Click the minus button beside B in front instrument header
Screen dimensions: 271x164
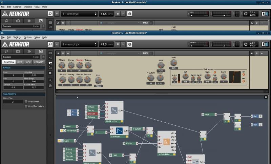pyautogui.click(x=68, y=54)
